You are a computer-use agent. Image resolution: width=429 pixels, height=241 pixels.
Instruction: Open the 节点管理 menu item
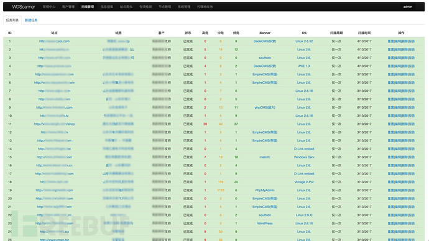point(165,7)
